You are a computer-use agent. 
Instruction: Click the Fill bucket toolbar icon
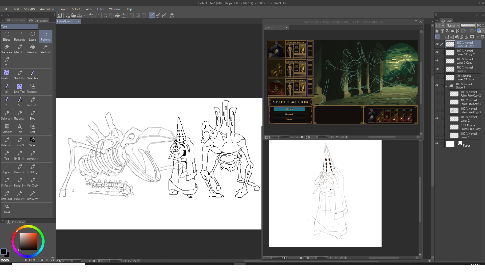point(117,15)
